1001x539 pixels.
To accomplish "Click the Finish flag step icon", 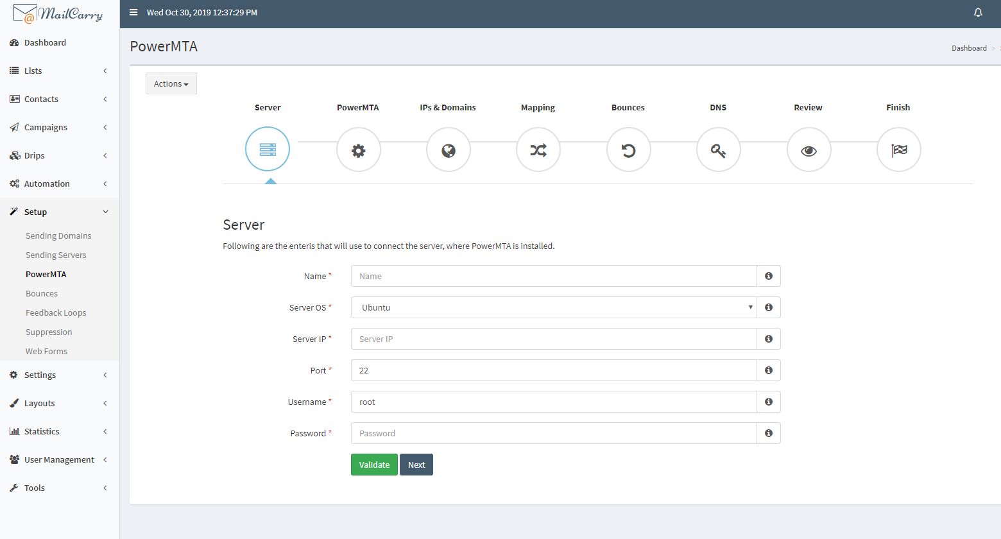I will pyautogui.click(x=899, y=150).
